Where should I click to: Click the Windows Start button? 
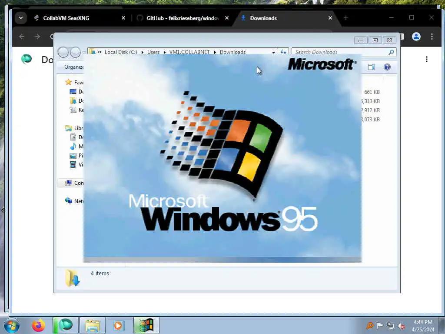coord(12,325)
